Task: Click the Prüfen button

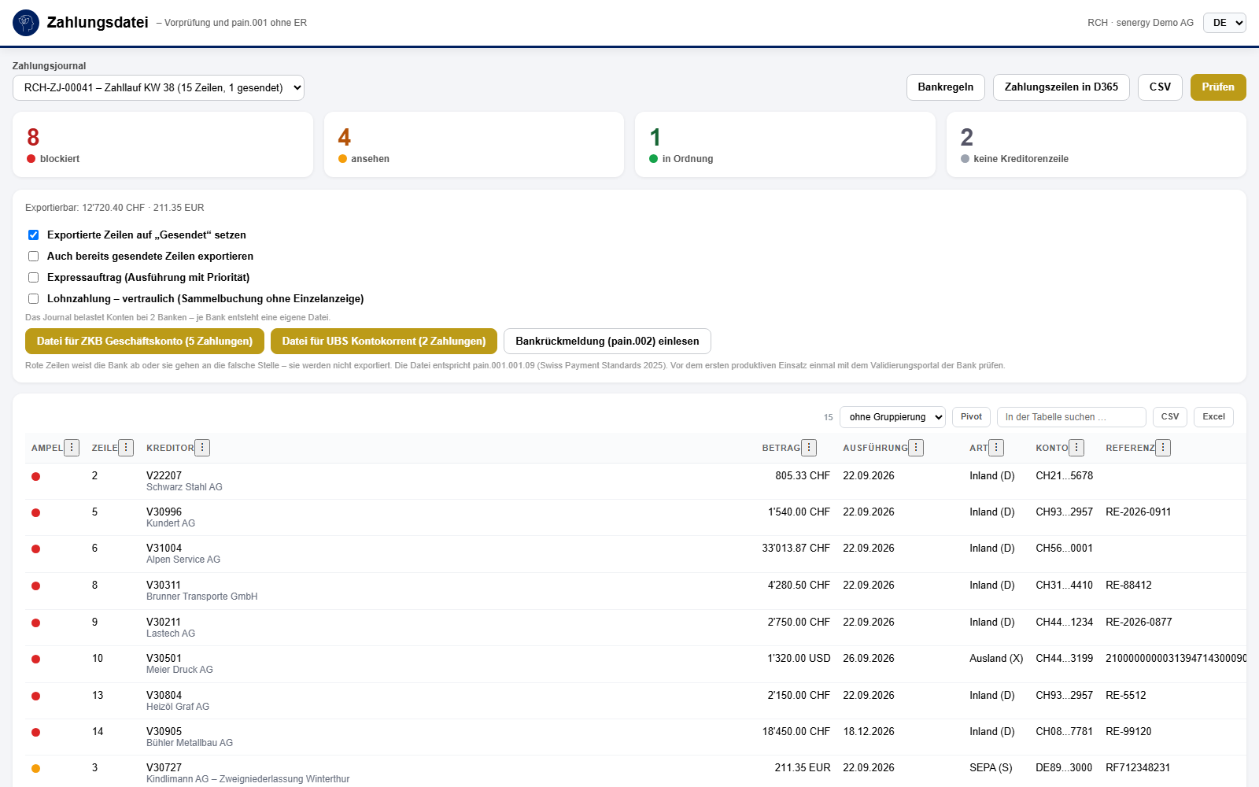Action: click(x=1218, y=87)
